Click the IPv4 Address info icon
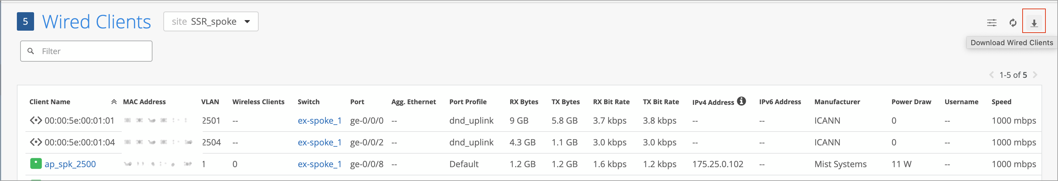Screen dimensions: 1058x181 [x=741, y=101]
